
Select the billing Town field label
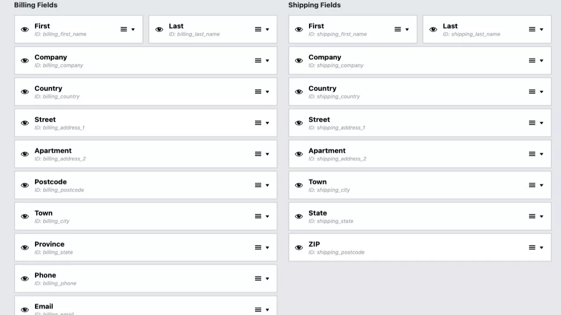pyautogui.click(x=43, y=213)
